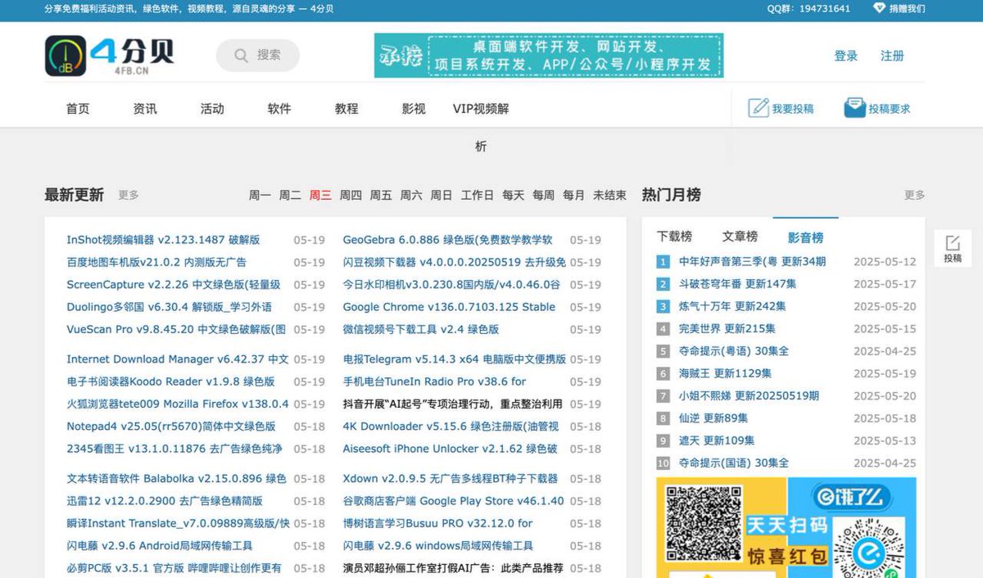Switch to the 文章榜 tab
The height and width of the screenshot is (578, 983).
[x=740, y=237]
